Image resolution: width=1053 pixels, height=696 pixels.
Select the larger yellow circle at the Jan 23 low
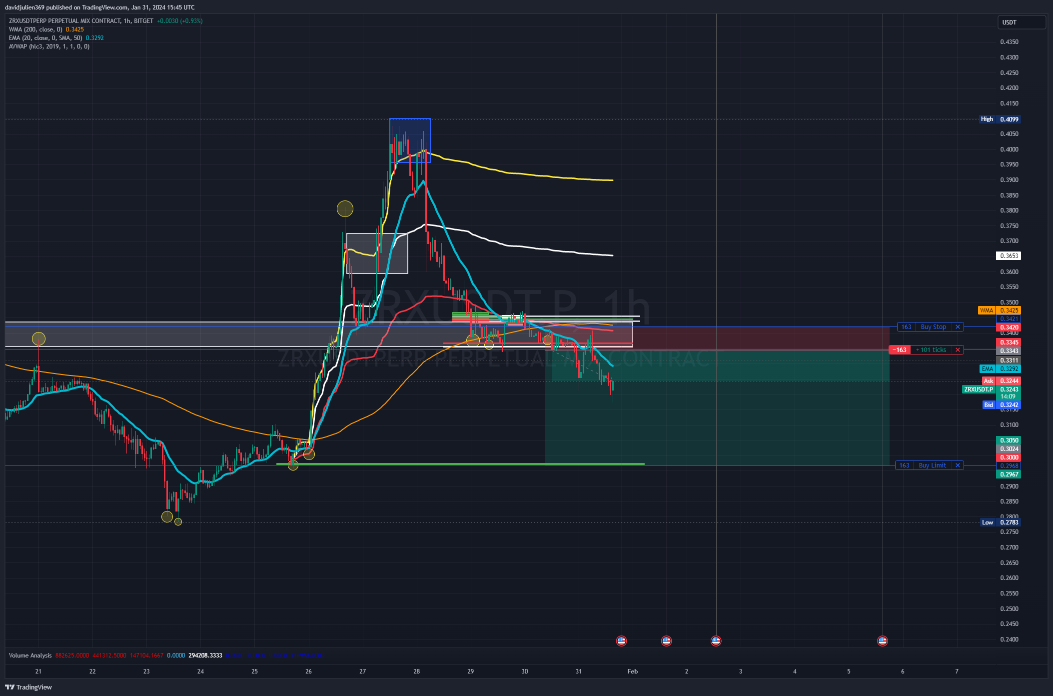[167, 516]
